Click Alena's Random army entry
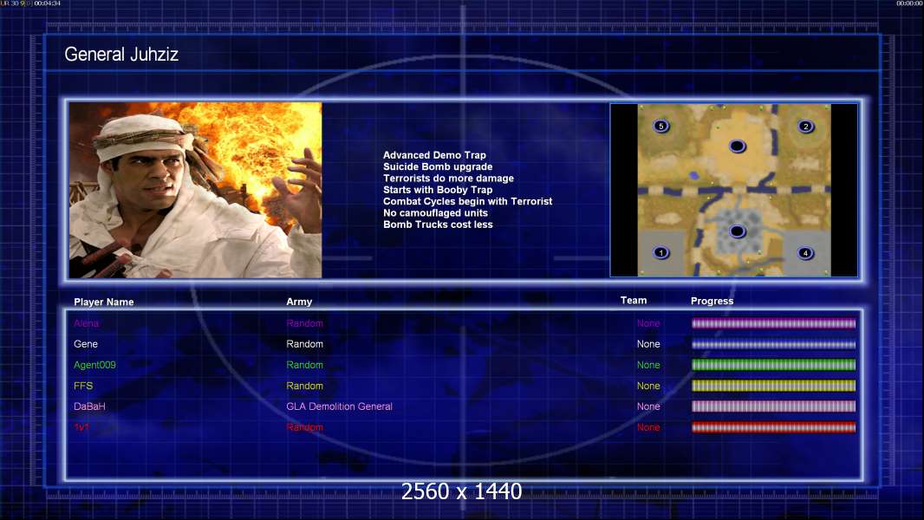Image resolution: width=924 pixels, height=520 pixels. click(x=304, y=323)
